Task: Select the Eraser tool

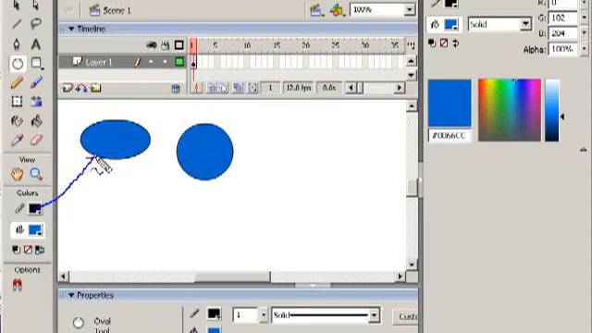Action: tap(36, 140)
